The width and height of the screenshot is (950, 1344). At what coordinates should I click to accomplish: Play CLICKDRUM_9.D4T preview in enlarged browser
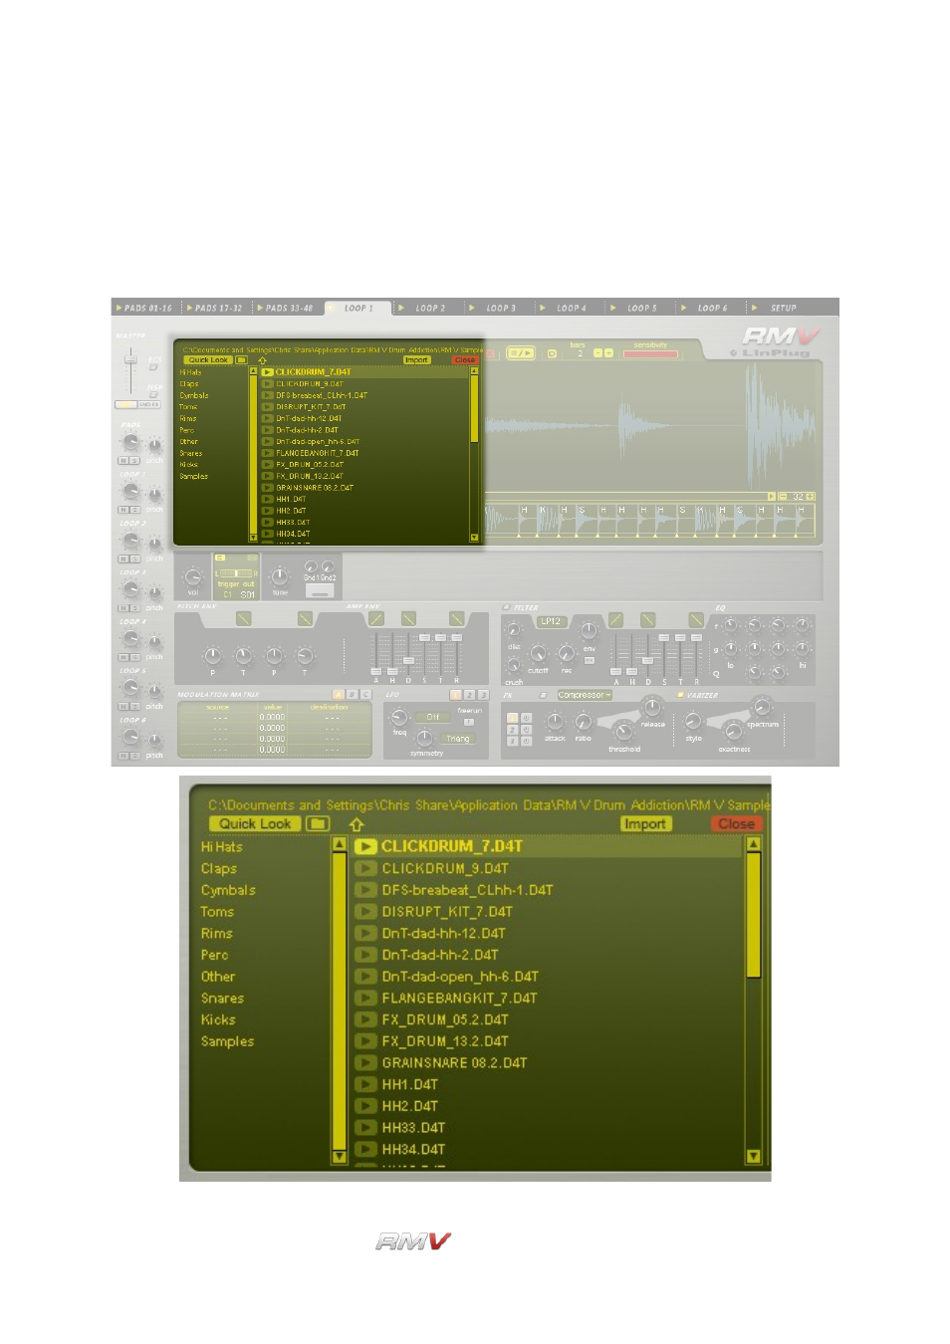click(x=365, y=869)
